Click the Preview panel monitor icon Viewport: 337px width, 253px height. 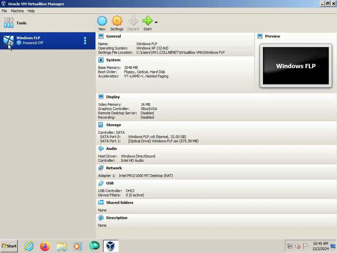(260, 36)
